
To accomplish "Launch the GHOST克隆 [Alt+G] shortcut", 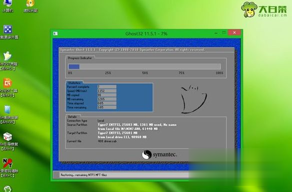I will coord(8,61).
